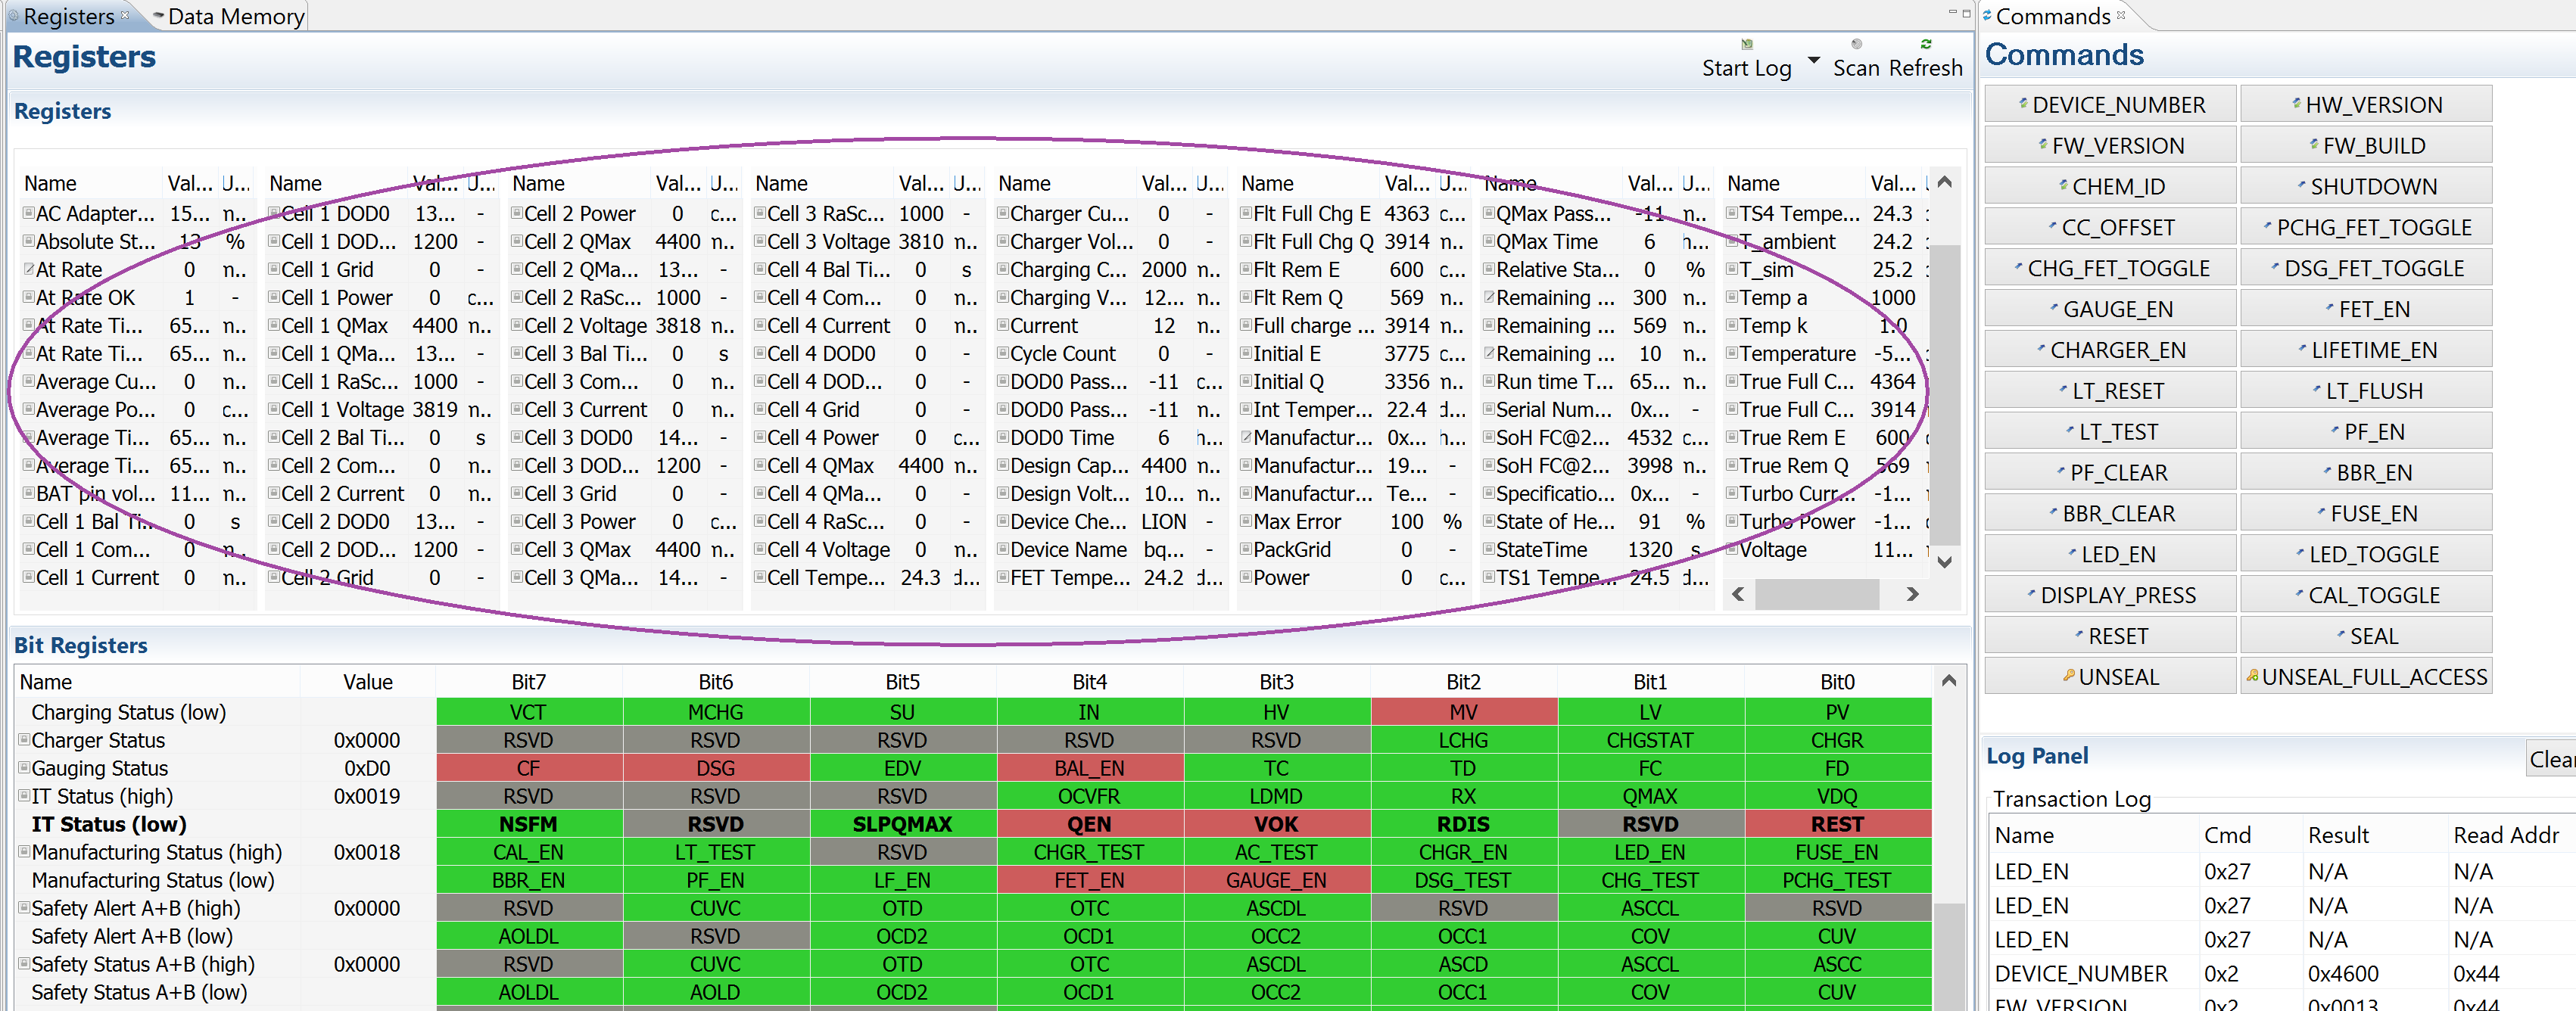Switch to the Registers tab
The height and width of the screenshot is (1011, 2576).
(68, 16)
